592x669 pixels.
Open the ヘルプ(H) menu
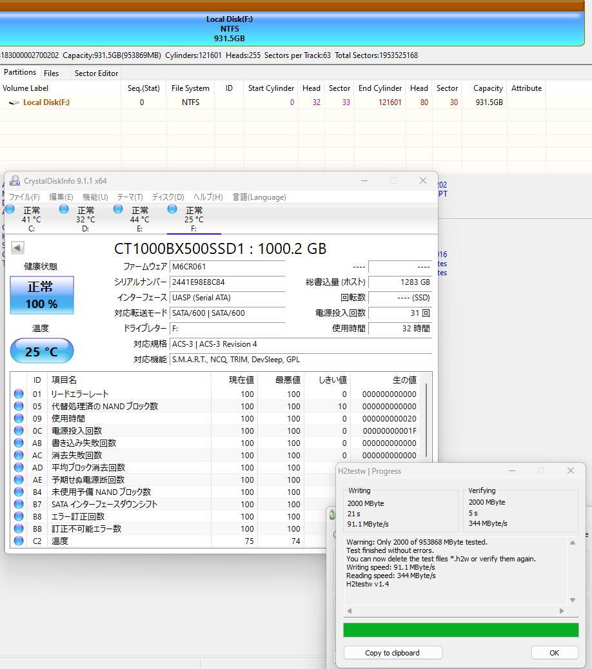pyautogui.click(x=208, y=197)
